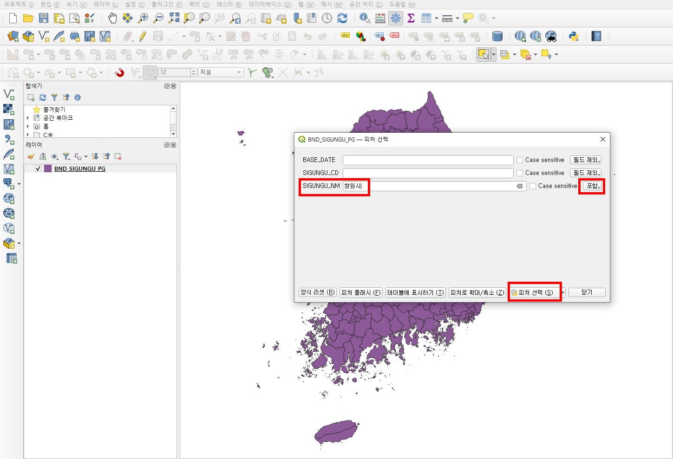This screenshot has width=673, height=459.
Task: Click the Measure Line ruler tool
Action: [x=447, y=18]
